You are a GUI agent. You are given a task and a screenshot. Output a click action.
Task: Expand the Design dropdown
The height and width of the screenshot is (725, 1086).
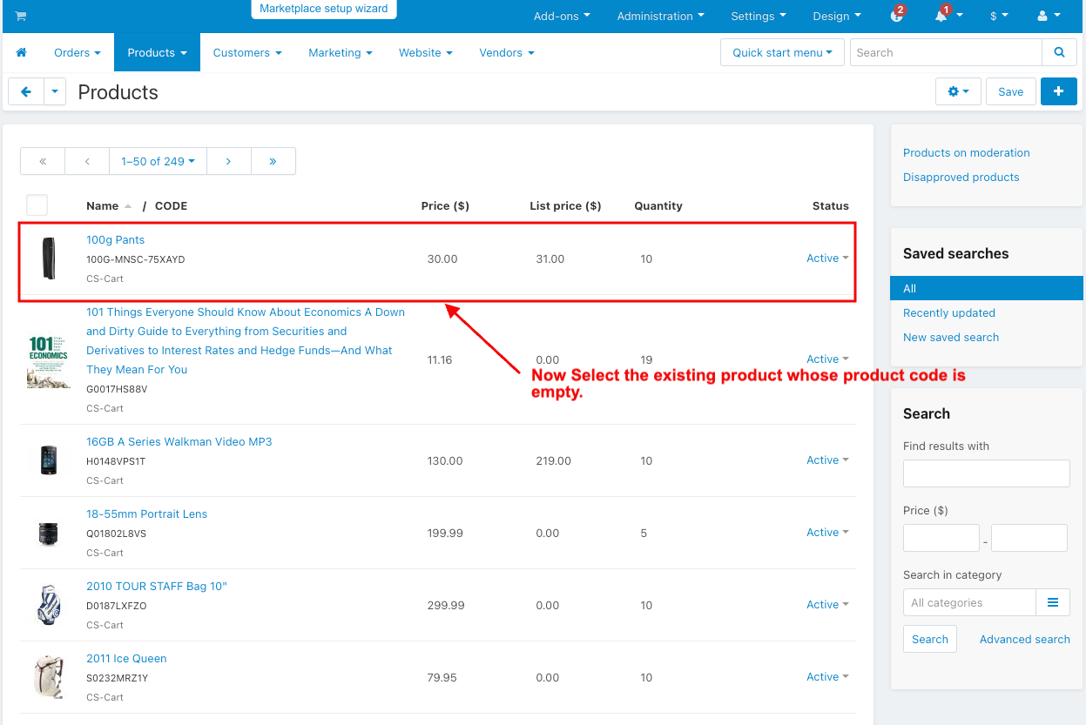[837, 16]
